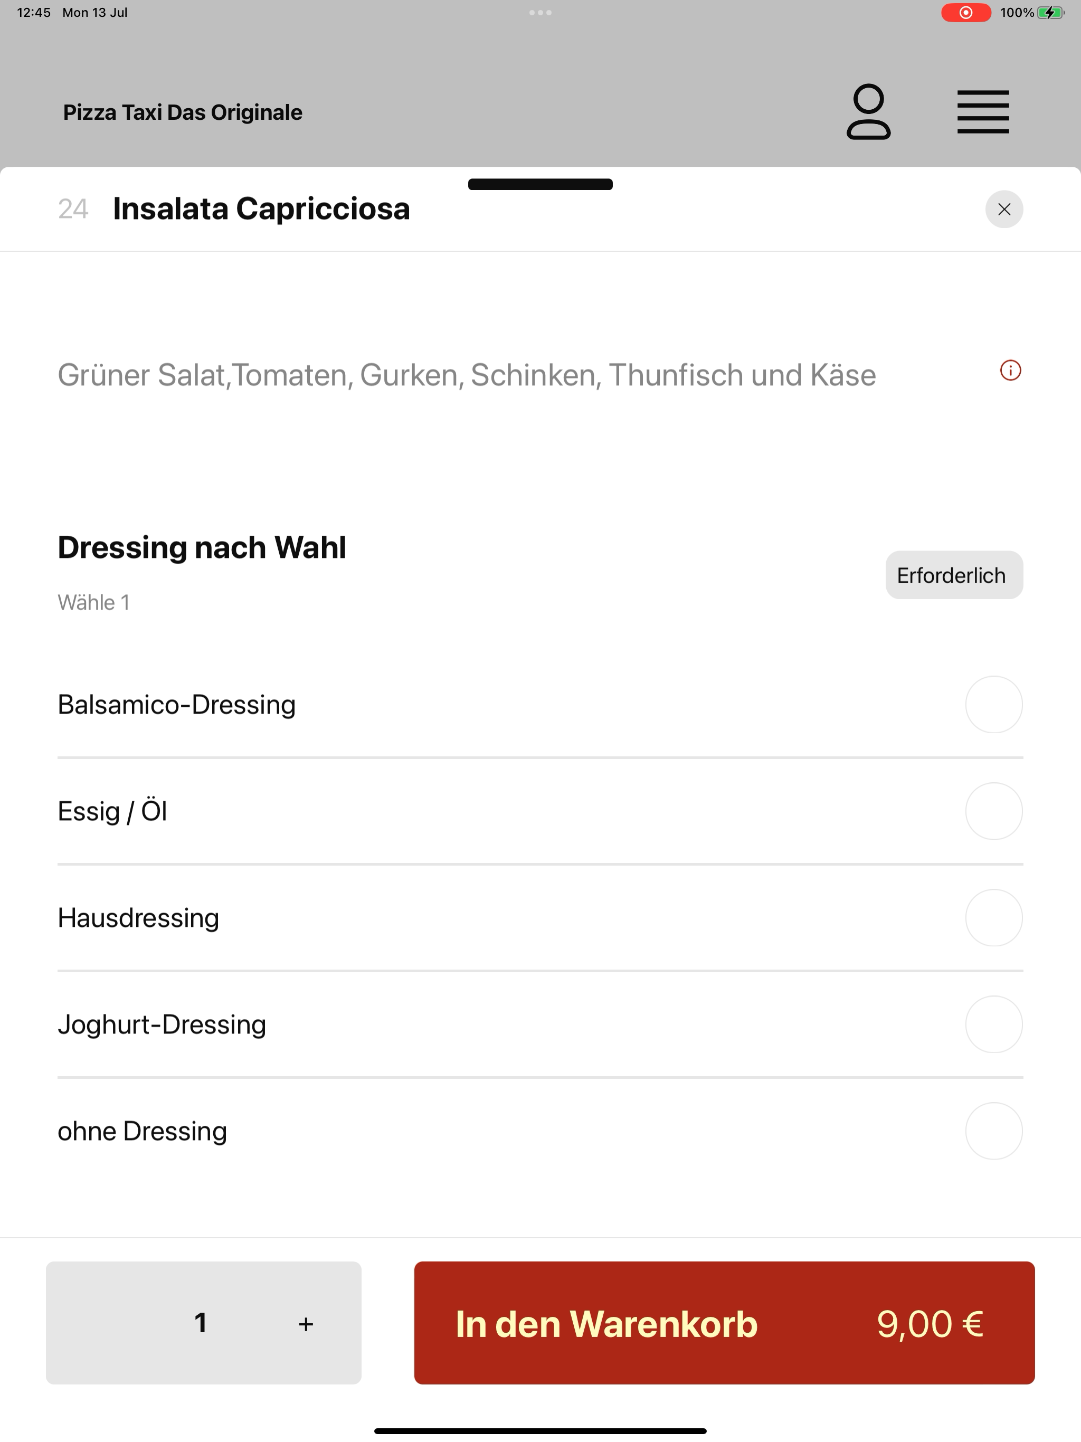
Task: Tap the battery status icon
Action: coord(1050,12)
